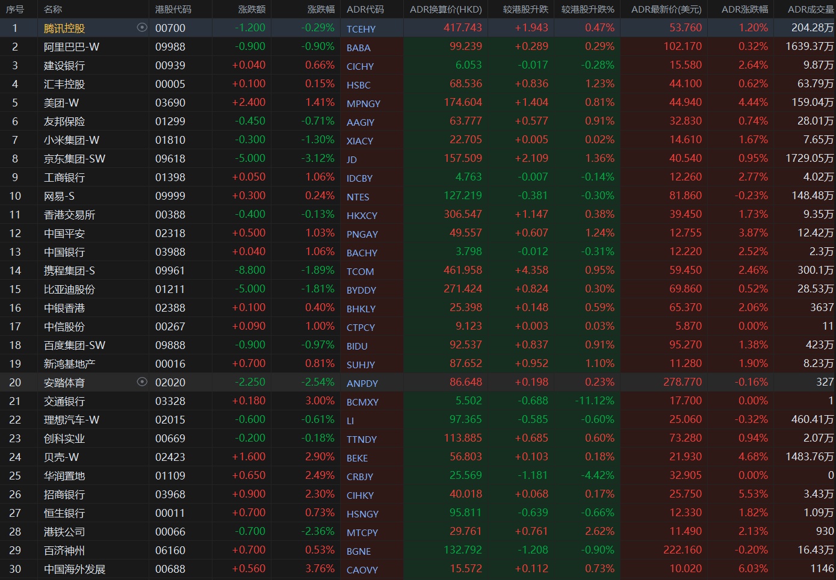The height and width of the screenshot is (580, 836).
Task: Click the circle icon beside 腾讯控股
Action: click(142, 28)
